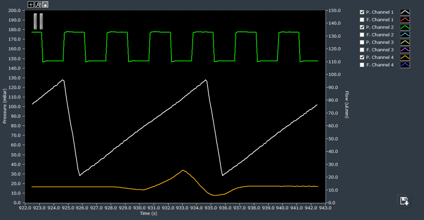Open the purple F. Channel 3 line swatch
The height and width of the screenshot is (220, 424).
click(x=405, y=50)
